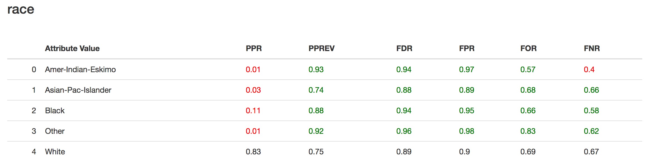Click the FOR column header
Image resolution: width=655 pixels, height=166 pixels.
coord(528,48)
